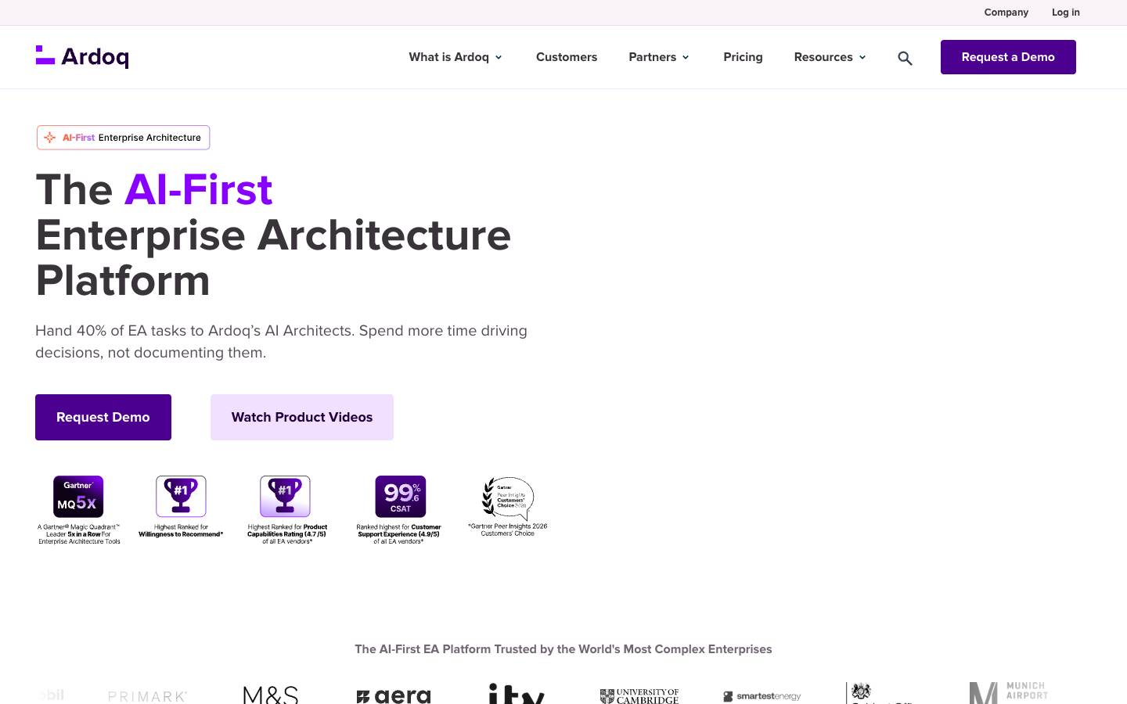
Task: Click the Request a Demo header button
Action: [1008, 57]
